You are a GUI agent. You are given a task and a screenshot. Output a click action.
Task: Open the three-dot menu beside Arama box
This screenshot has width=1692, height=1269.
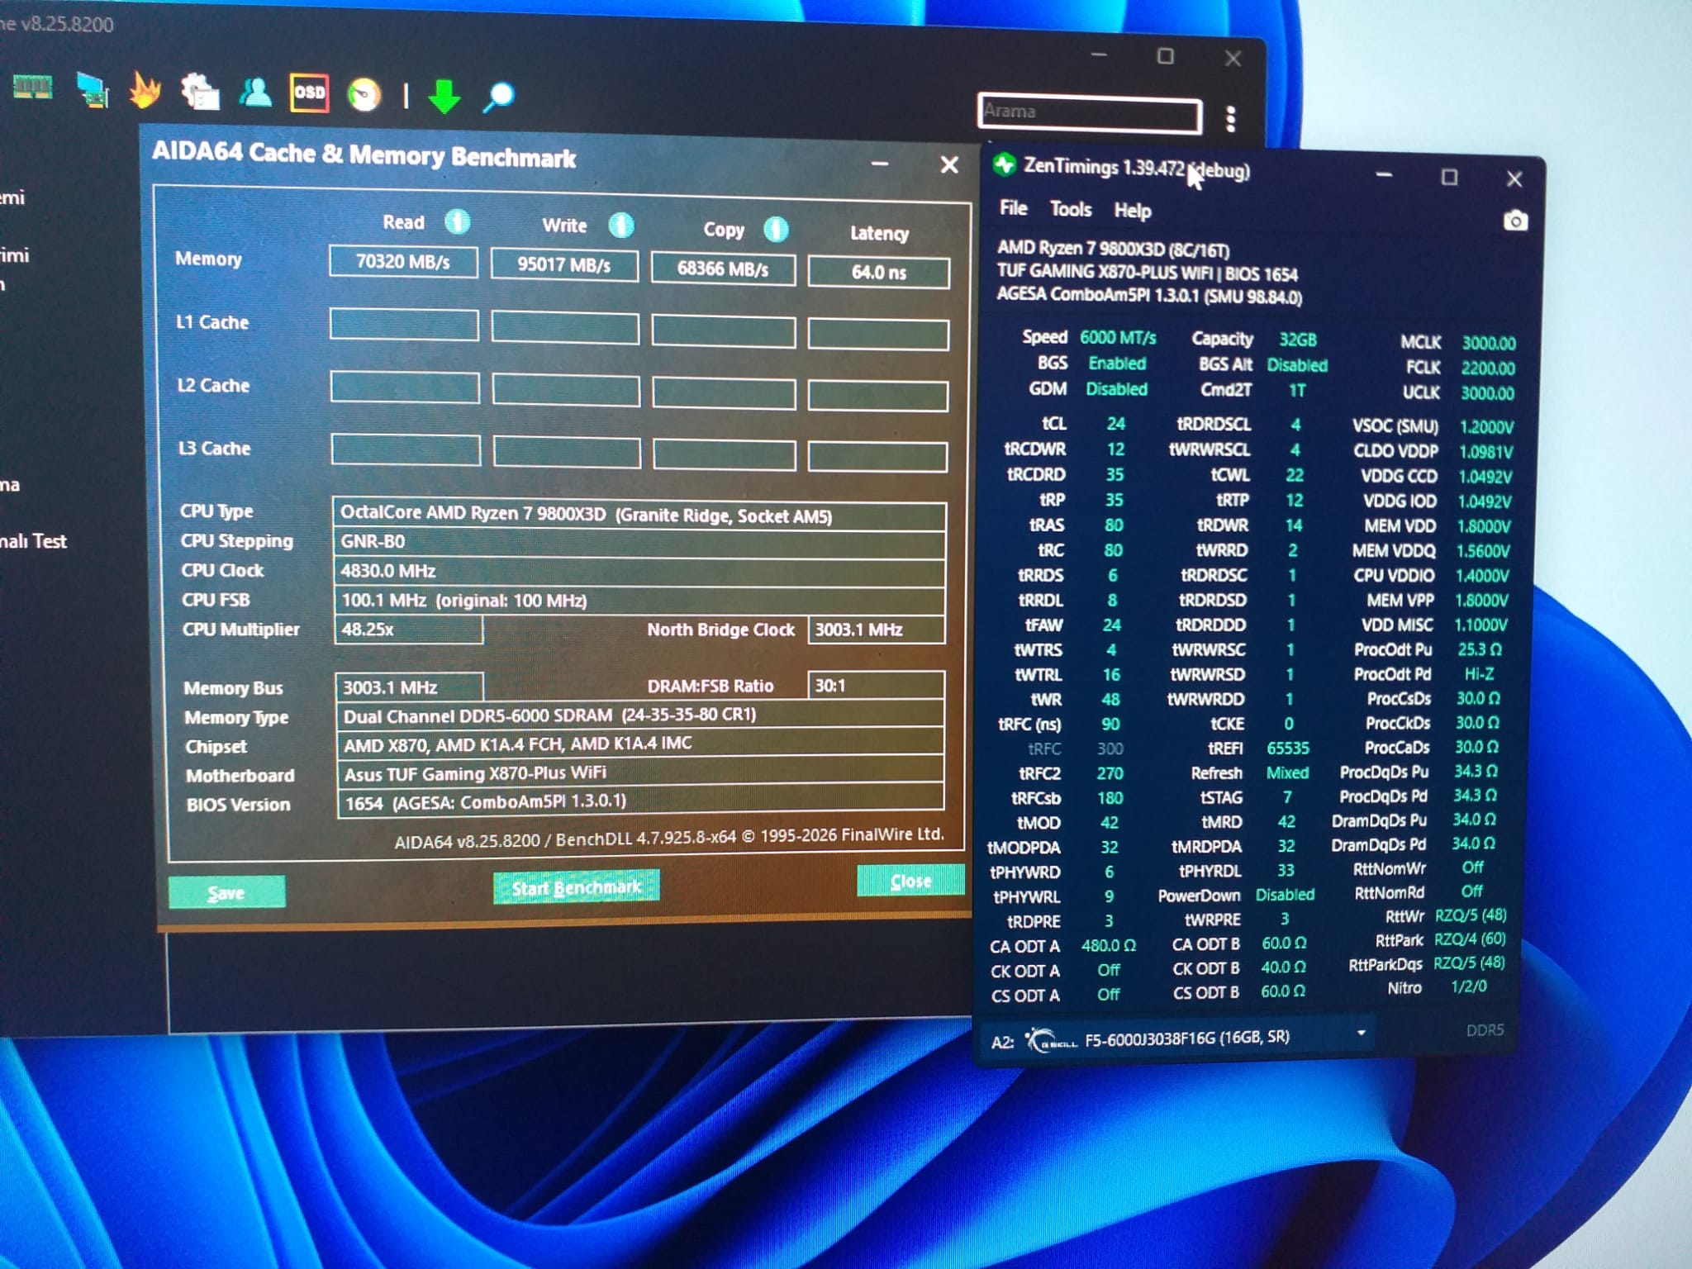tap(1231, 119)
